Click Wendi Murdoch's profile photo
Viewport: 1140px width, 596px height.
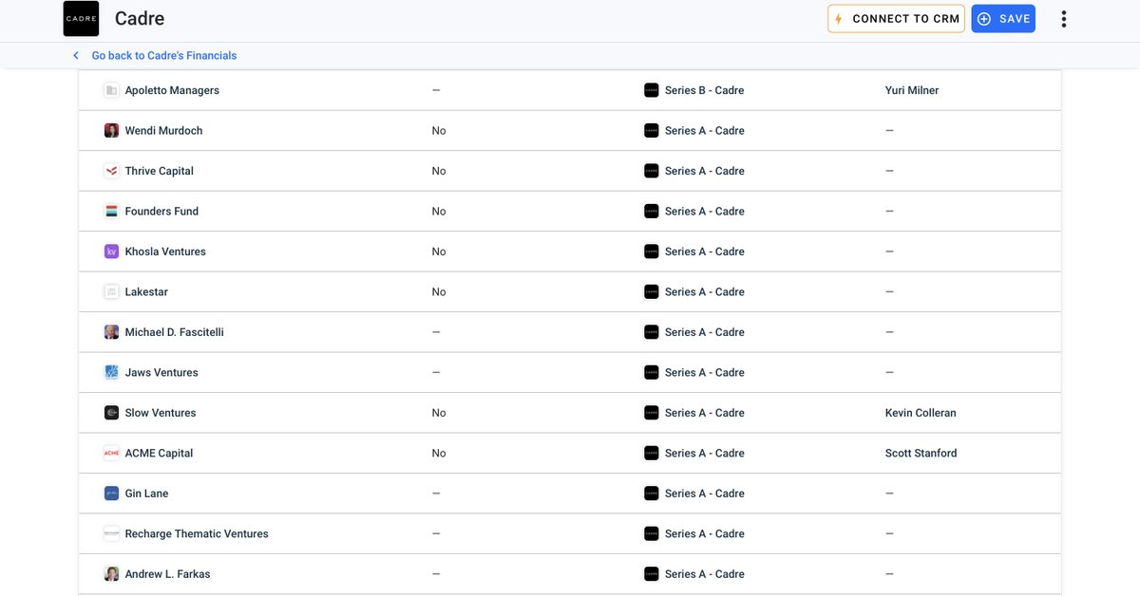(111, 131)
